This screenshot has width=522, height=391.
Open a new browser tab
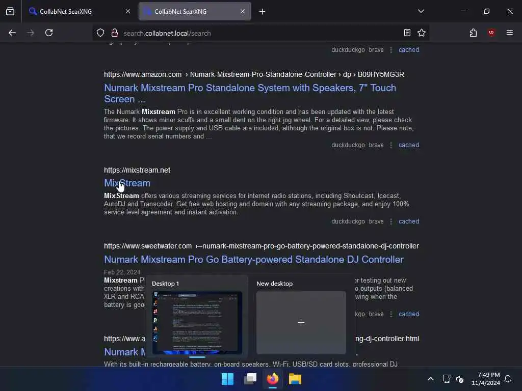tap(263, 12)
